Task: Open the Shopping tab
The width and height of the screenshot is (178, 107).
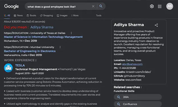Action: (47, 15)
